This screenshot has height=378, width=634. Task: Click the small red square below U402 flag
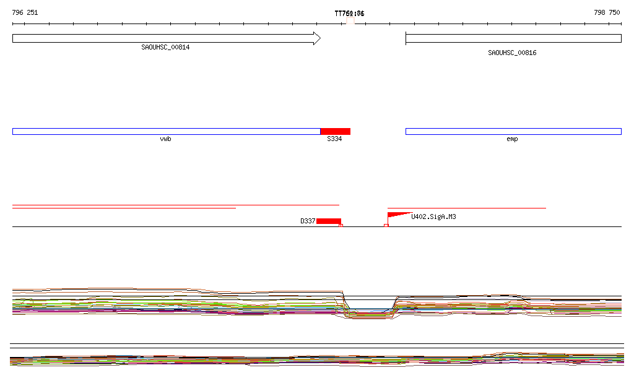(386, 225)
